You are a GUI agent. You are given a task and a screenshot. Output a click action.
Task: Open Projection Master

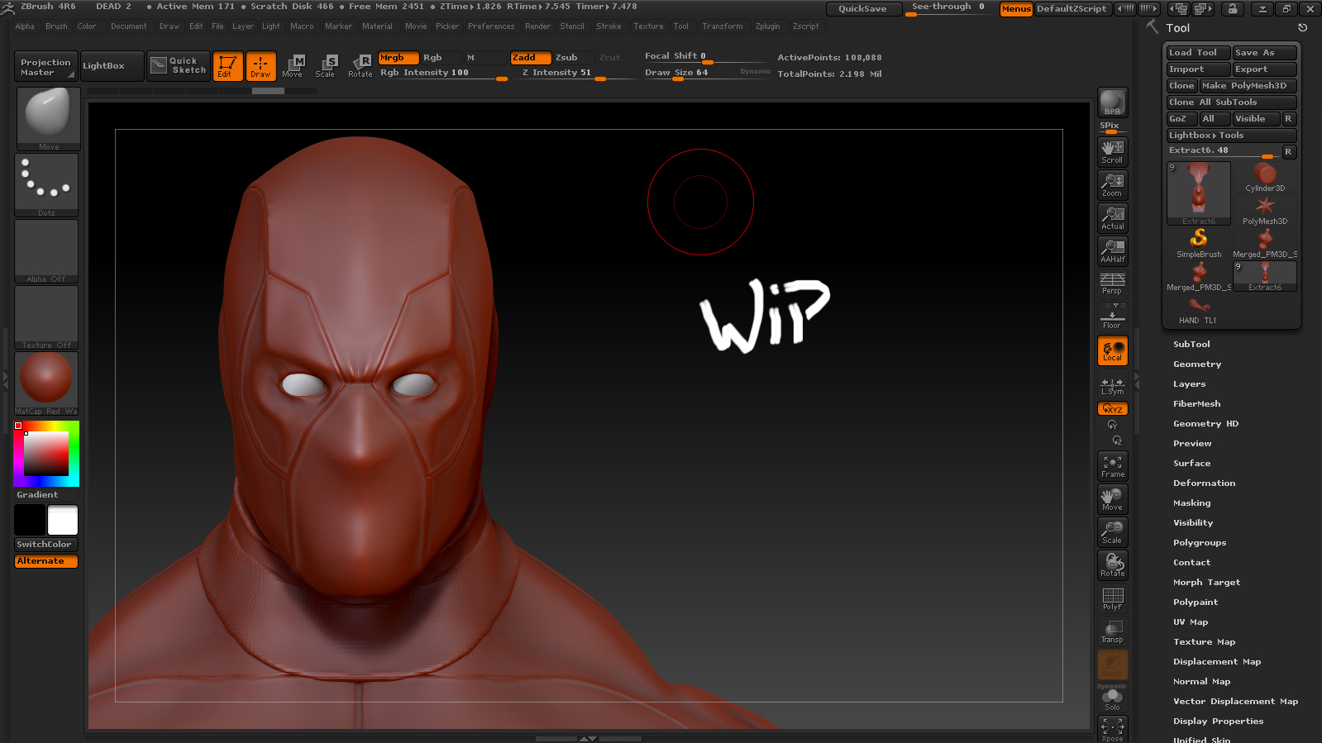click(46, 66)
